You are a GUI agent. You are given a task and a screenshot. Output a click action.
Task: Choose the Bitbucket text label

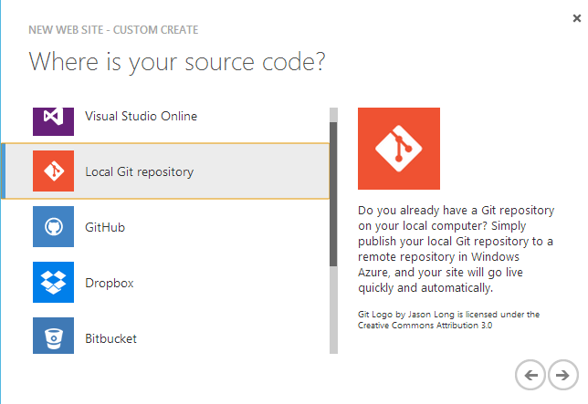point(110,338)
